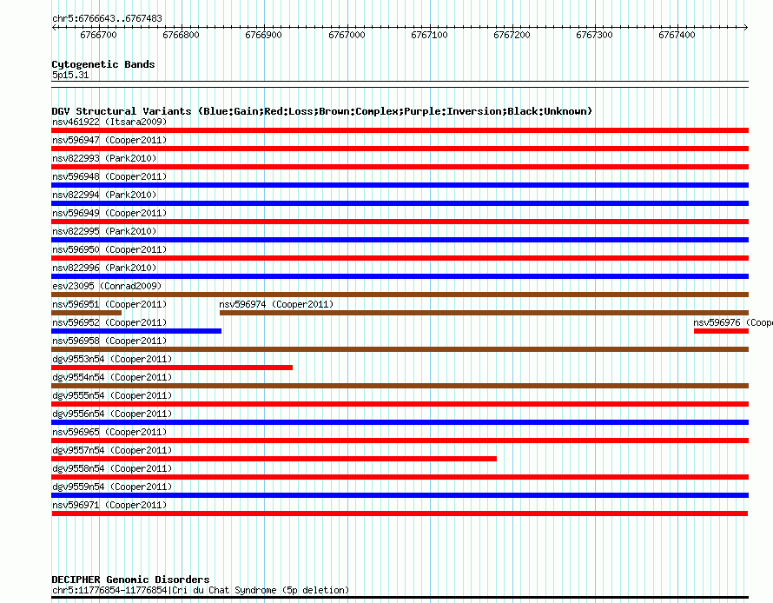This screenshot has width=773, height=603.
Task: Select the blue gain bar for nsv596948
Action: 400,185
